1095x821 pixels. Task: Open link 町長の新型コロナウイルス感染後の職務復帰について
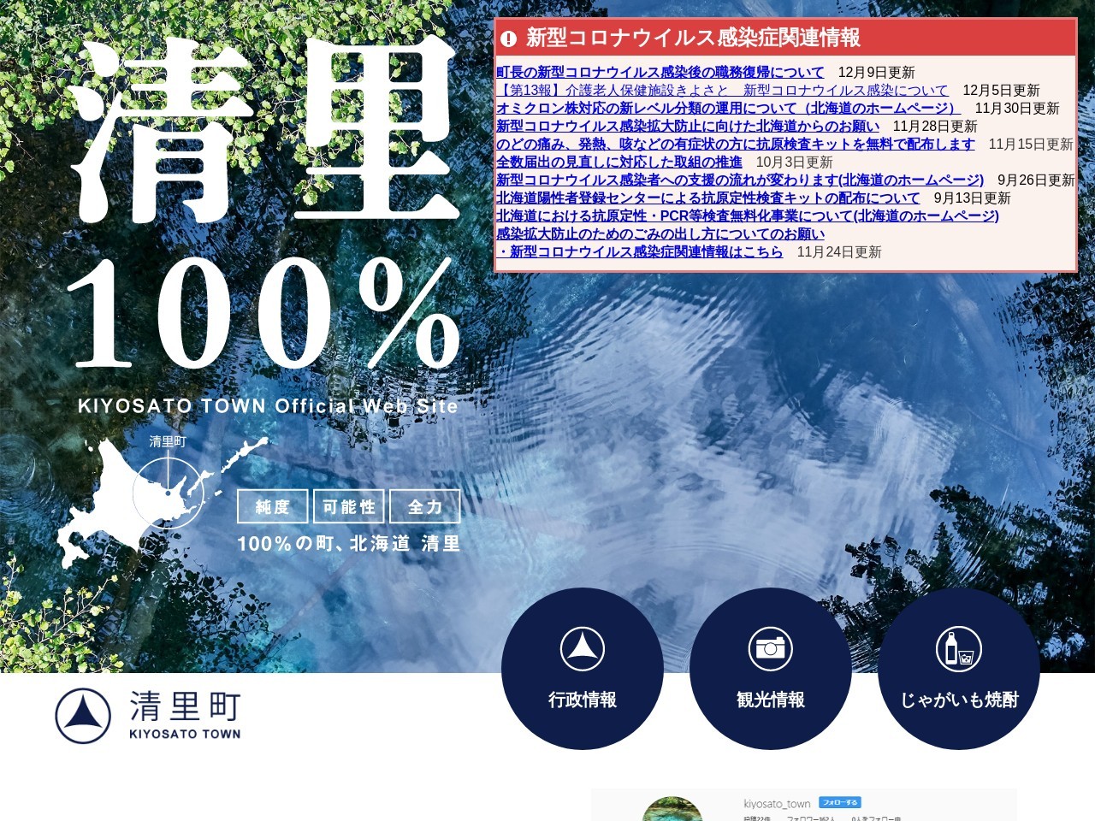(x=660, y=73)
